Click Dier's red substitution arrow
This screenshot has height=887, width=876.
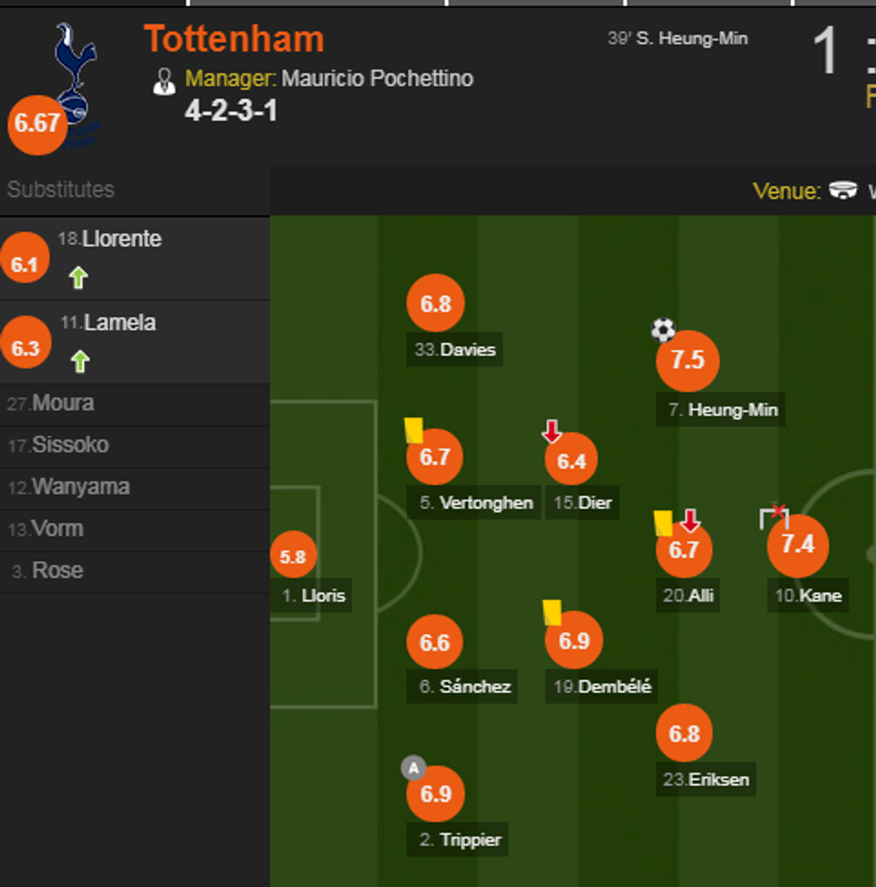552,432
